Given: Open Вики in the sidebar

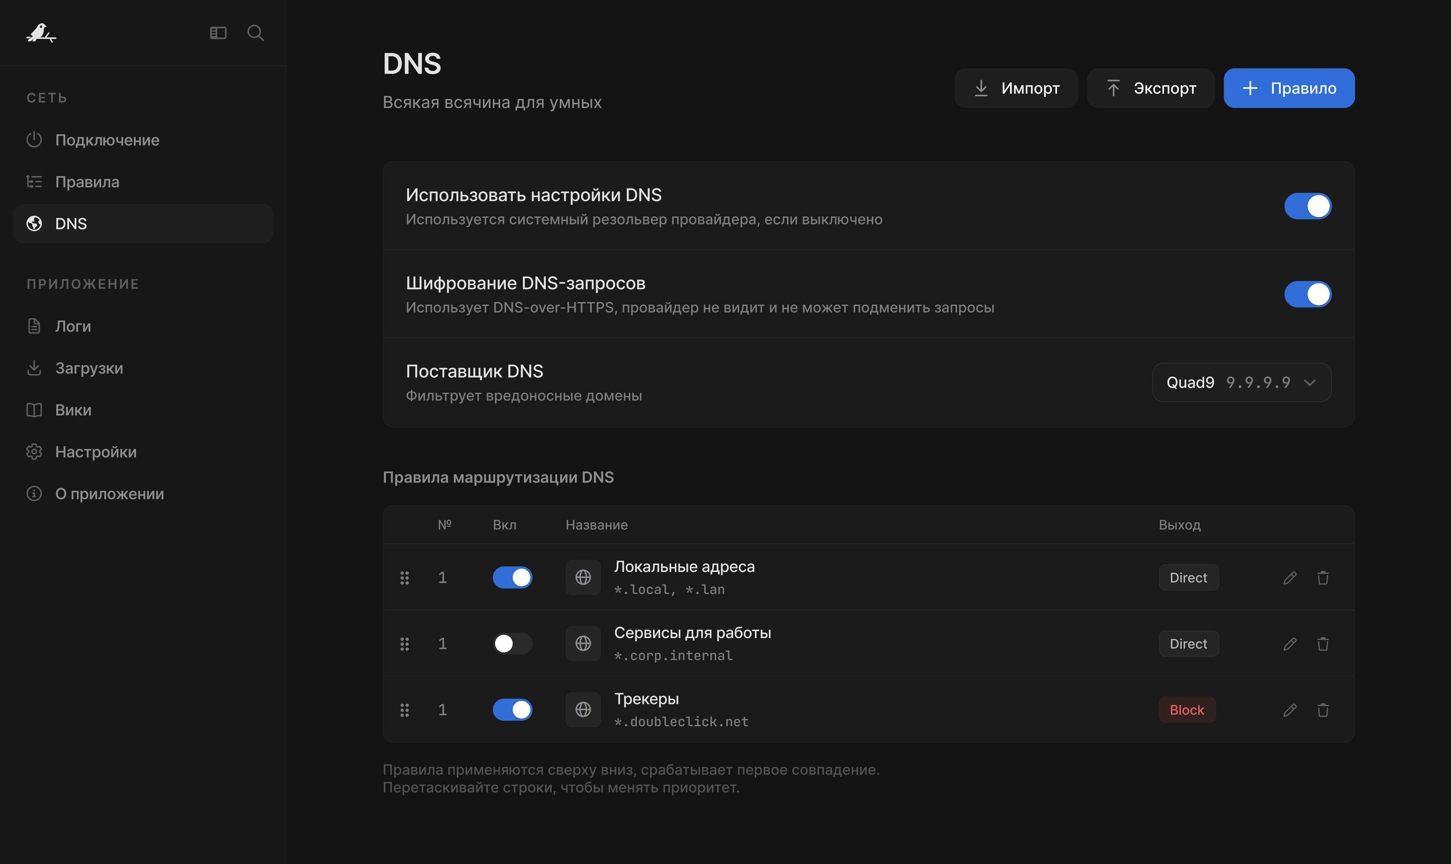Looking at the screenshot, I should pyautogui.click(x=143, y=410).
